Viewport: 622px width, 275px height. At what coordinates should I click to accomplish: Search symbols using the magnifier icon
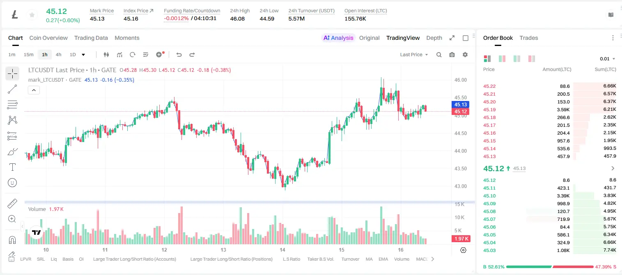(439, 55)
